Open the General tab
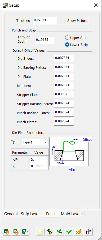The image size is (102, 240). [x=11, y=214]
